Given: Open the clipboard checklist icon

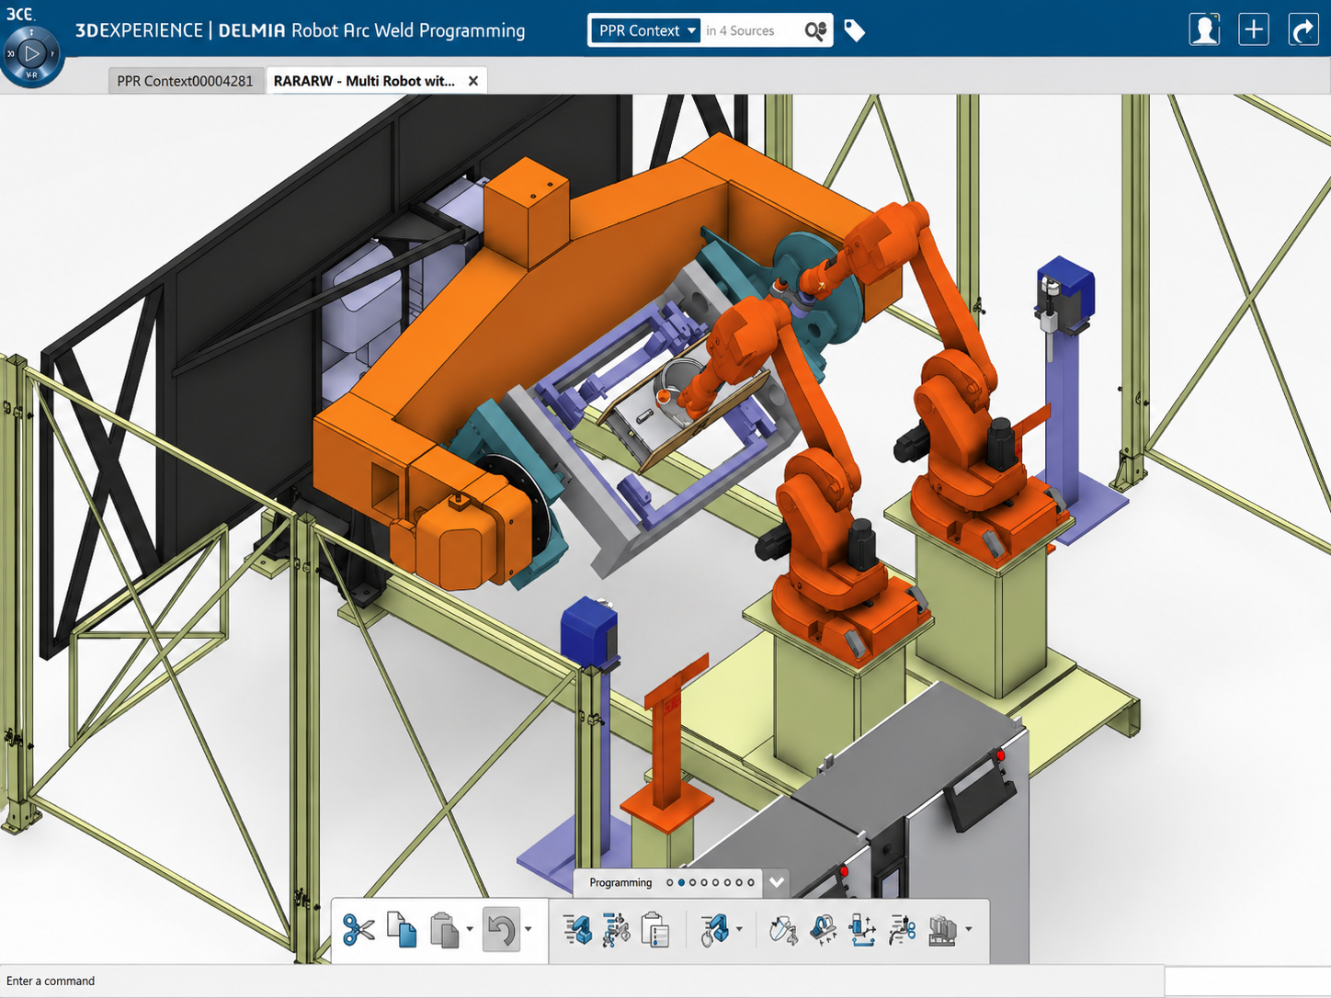Looking at the screenshot, I should click(x=654, y=930).
